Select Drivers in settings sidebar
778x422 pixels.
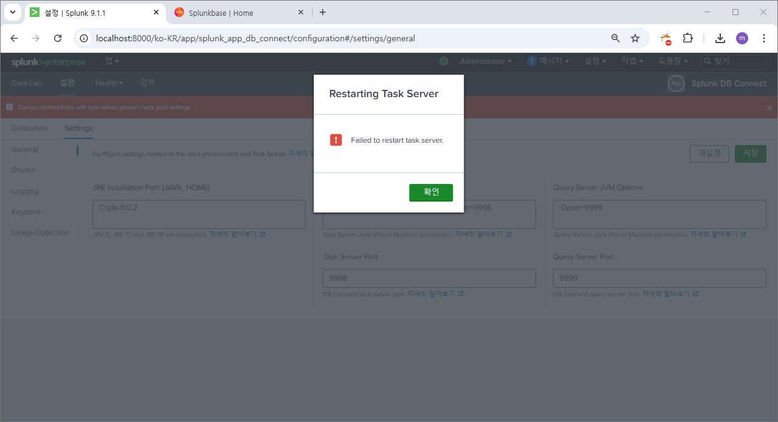[x=24, y=170]
